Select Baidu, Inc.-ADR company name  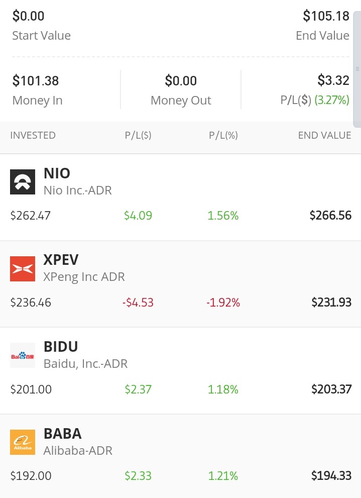pyautogui.click(x=86, y=364)
